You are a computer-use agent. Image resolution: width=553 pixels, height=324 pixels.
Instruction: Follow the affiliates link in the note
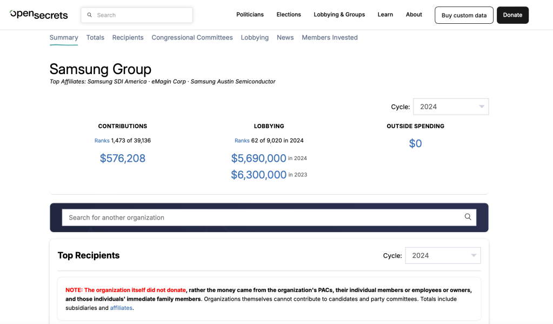pyautogui.click(x=121, y=308)
